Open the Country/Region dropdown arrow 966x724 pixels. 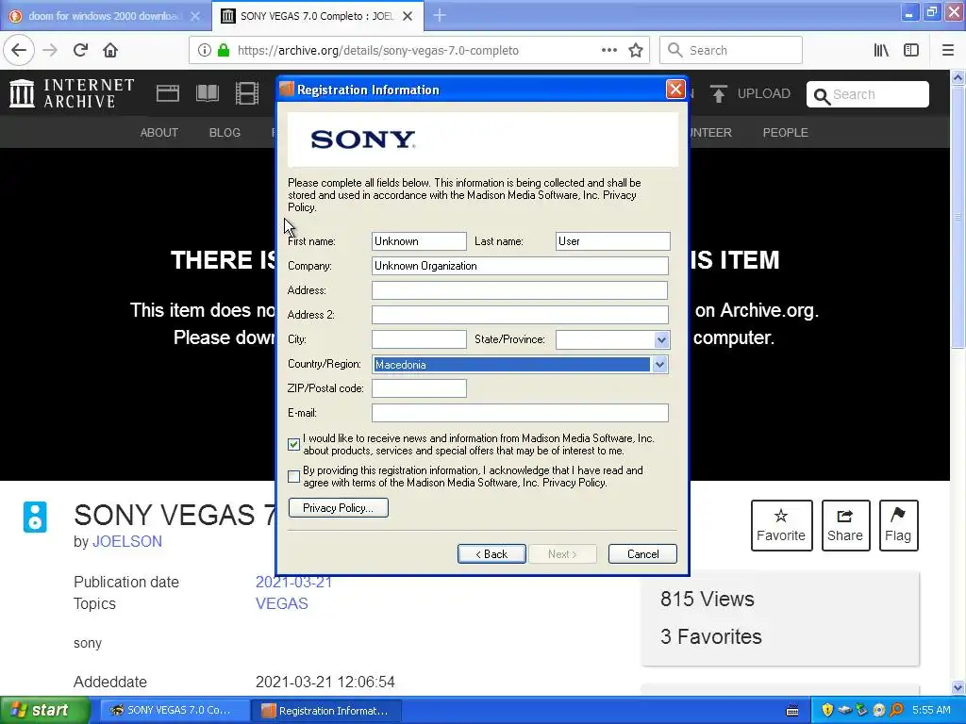(x=659, y=365)
